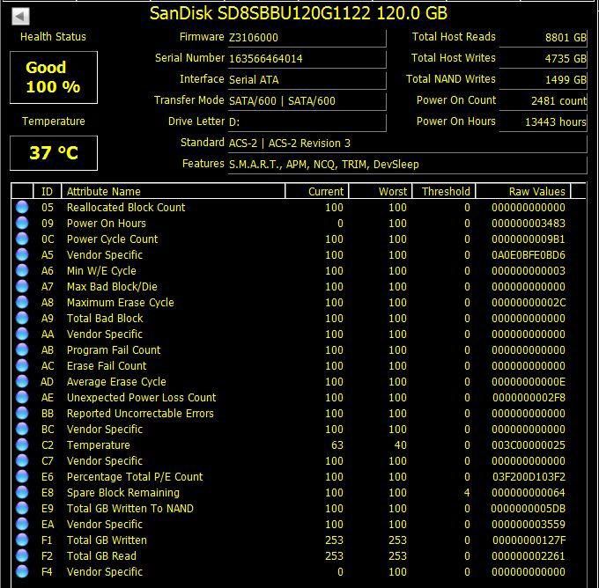
Task: Click the Temperature label above the 37 °C box
Action: [54, 121]
